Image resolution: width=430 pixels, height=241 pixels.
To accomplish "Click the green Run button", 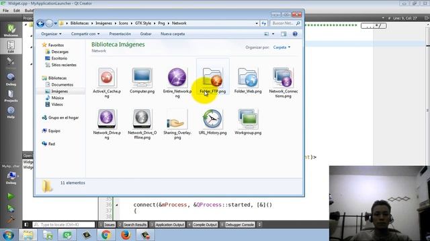I will 11,196.
